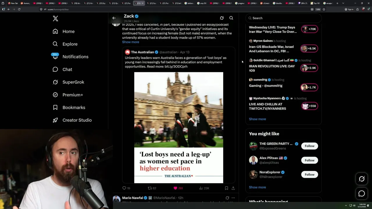Open Explore from the sidebar
This screenshot has height=209, width=372.
pyautogui.click(x=65, y=44)
